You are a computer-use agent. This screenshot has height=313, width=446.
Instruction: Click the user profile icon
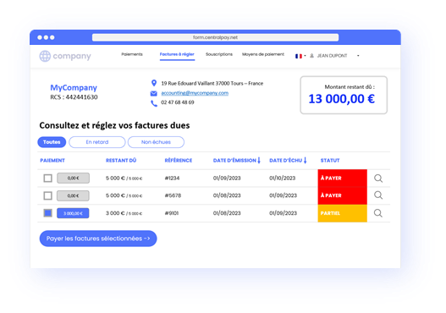tap(311, 56)
